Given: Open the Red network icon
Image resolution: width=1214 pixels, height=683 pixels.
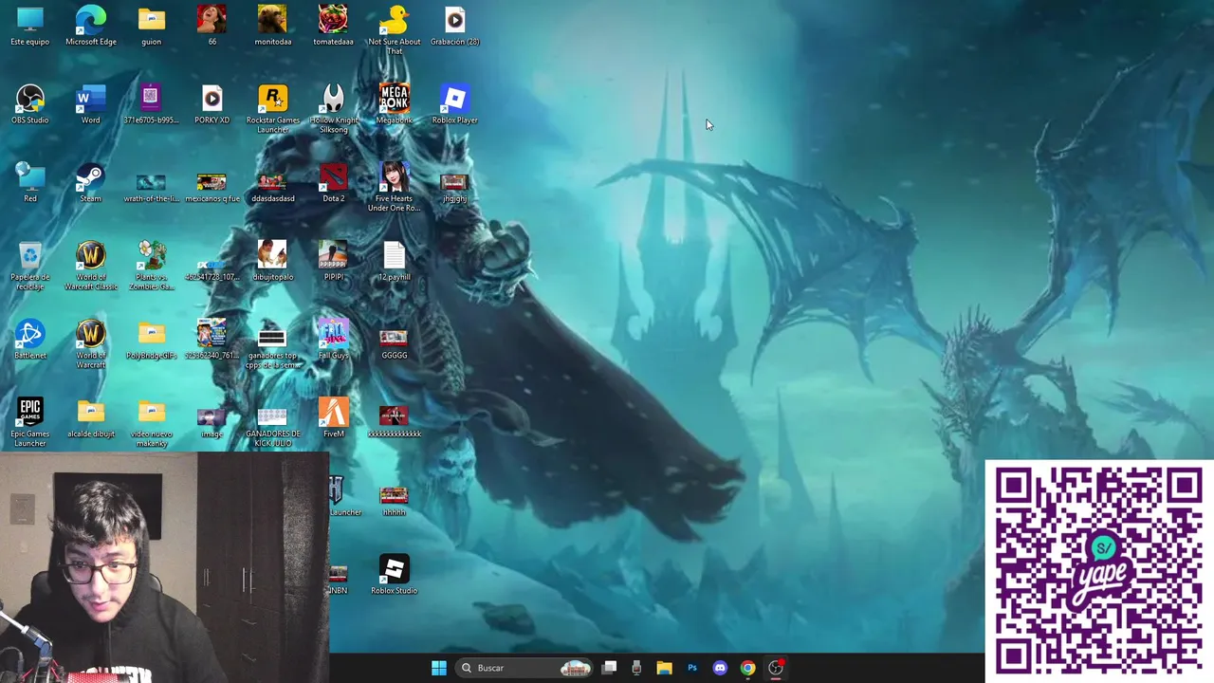Looking at the screenshot, I should pos(29,183).
